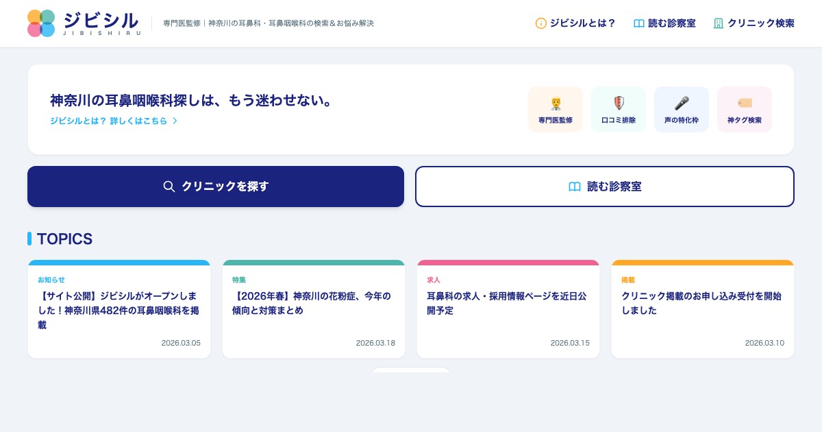Screen dimensions: 822x432
Task: Open ジビシルとは？ from the top navigation
Action: [583, 23]
